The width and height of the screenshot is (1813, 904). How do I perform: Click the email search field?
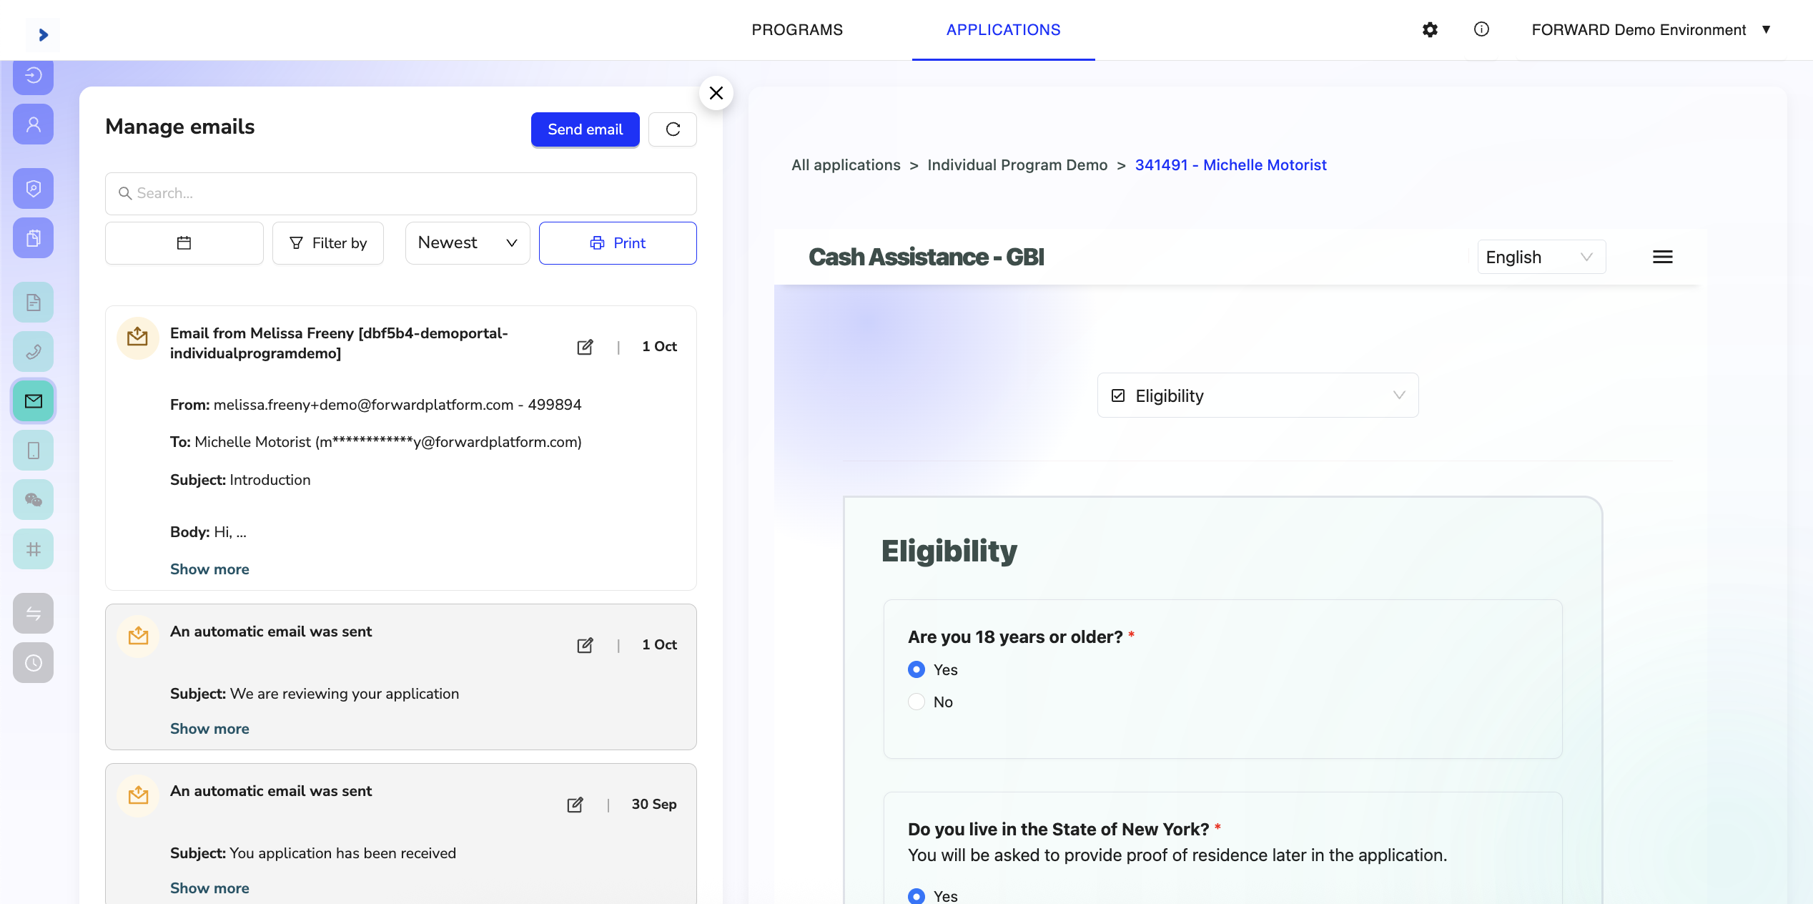coord(400,193)
